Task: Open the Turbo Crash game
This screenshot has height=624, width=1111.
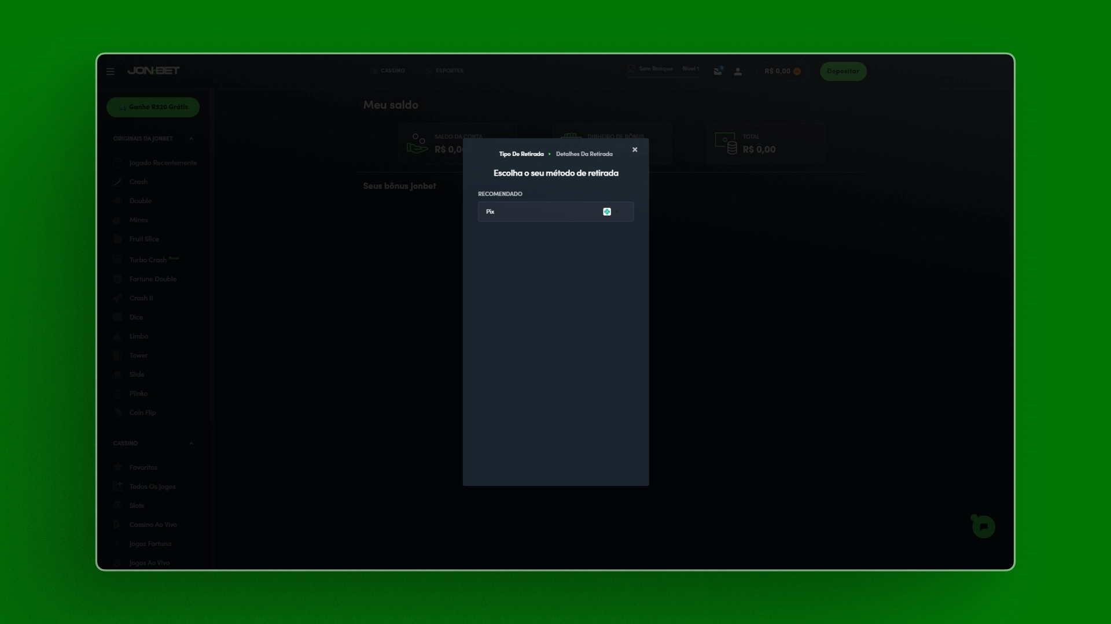Action: point(146,260)
